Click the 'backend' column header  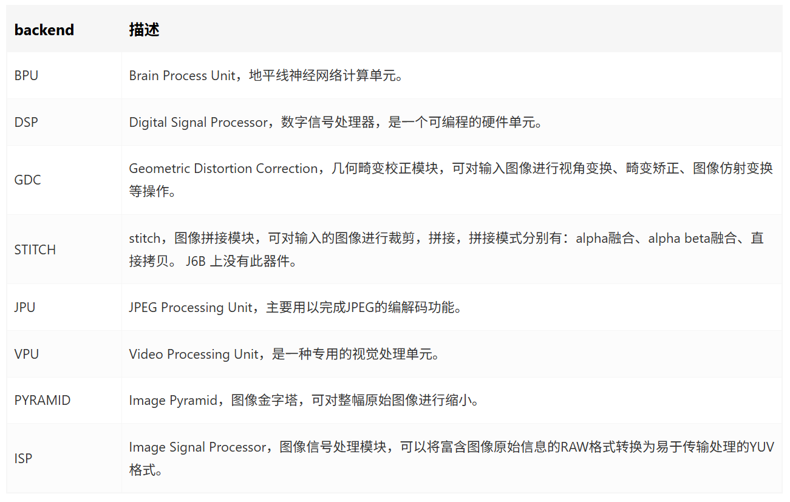44,30
